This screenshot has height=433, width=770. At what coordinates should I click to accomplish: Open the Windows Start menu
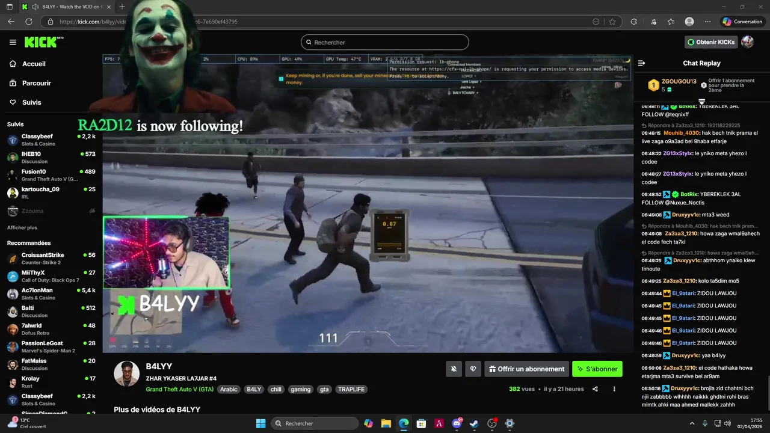coord(260,423)
